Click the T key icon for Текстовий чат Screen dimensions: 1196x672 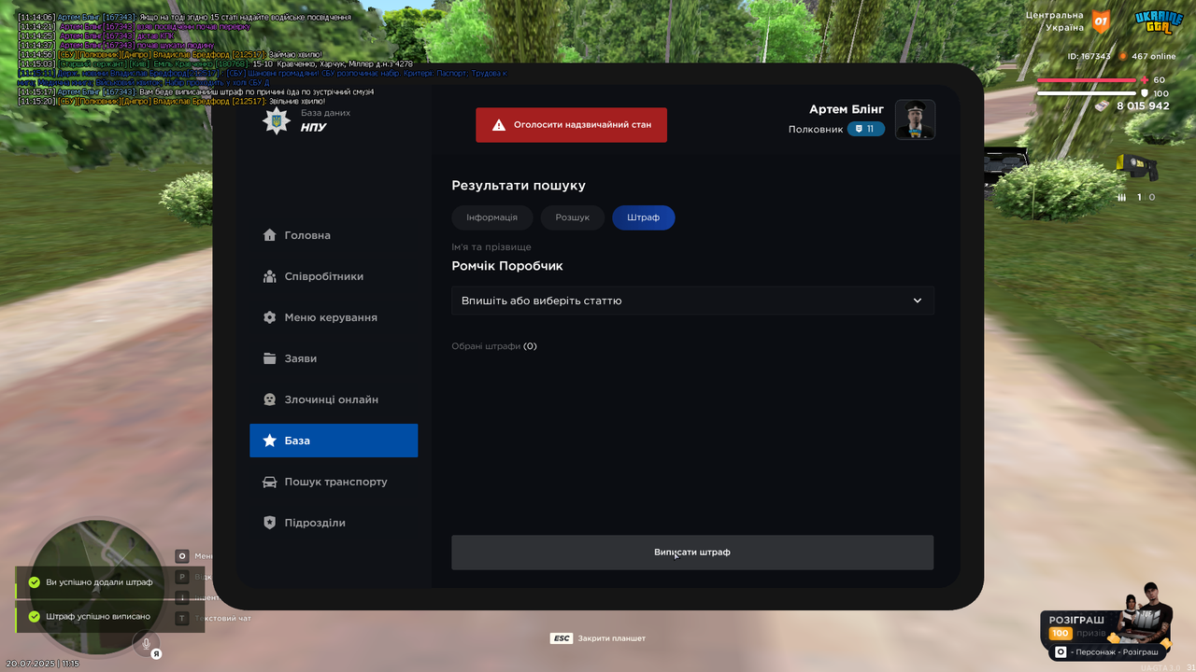pos(182,618)
